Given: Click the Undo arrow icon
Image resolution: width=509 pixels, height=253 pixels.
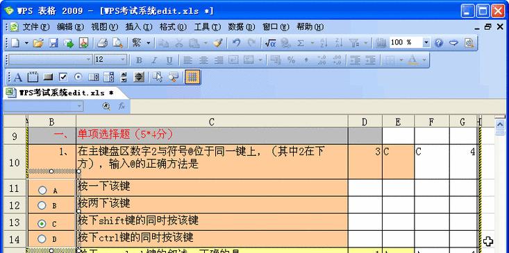Looking at the screenshot, I should point(236,43).
